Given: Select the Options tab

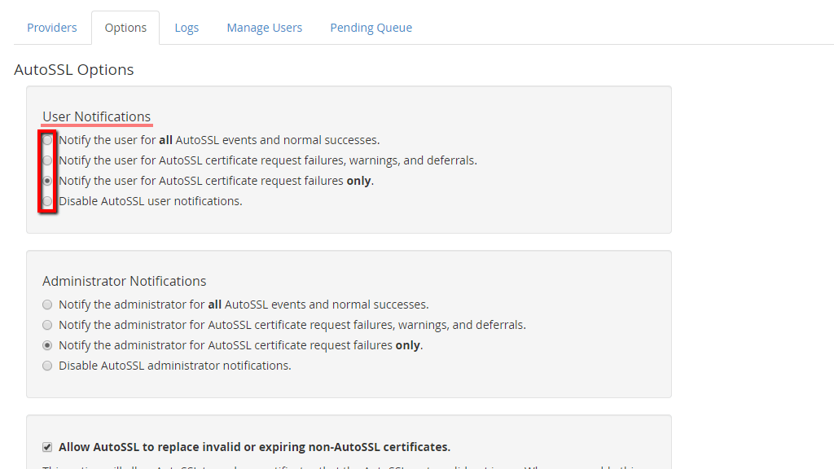Looking at the screenshot, I should [x=125, y=27].
